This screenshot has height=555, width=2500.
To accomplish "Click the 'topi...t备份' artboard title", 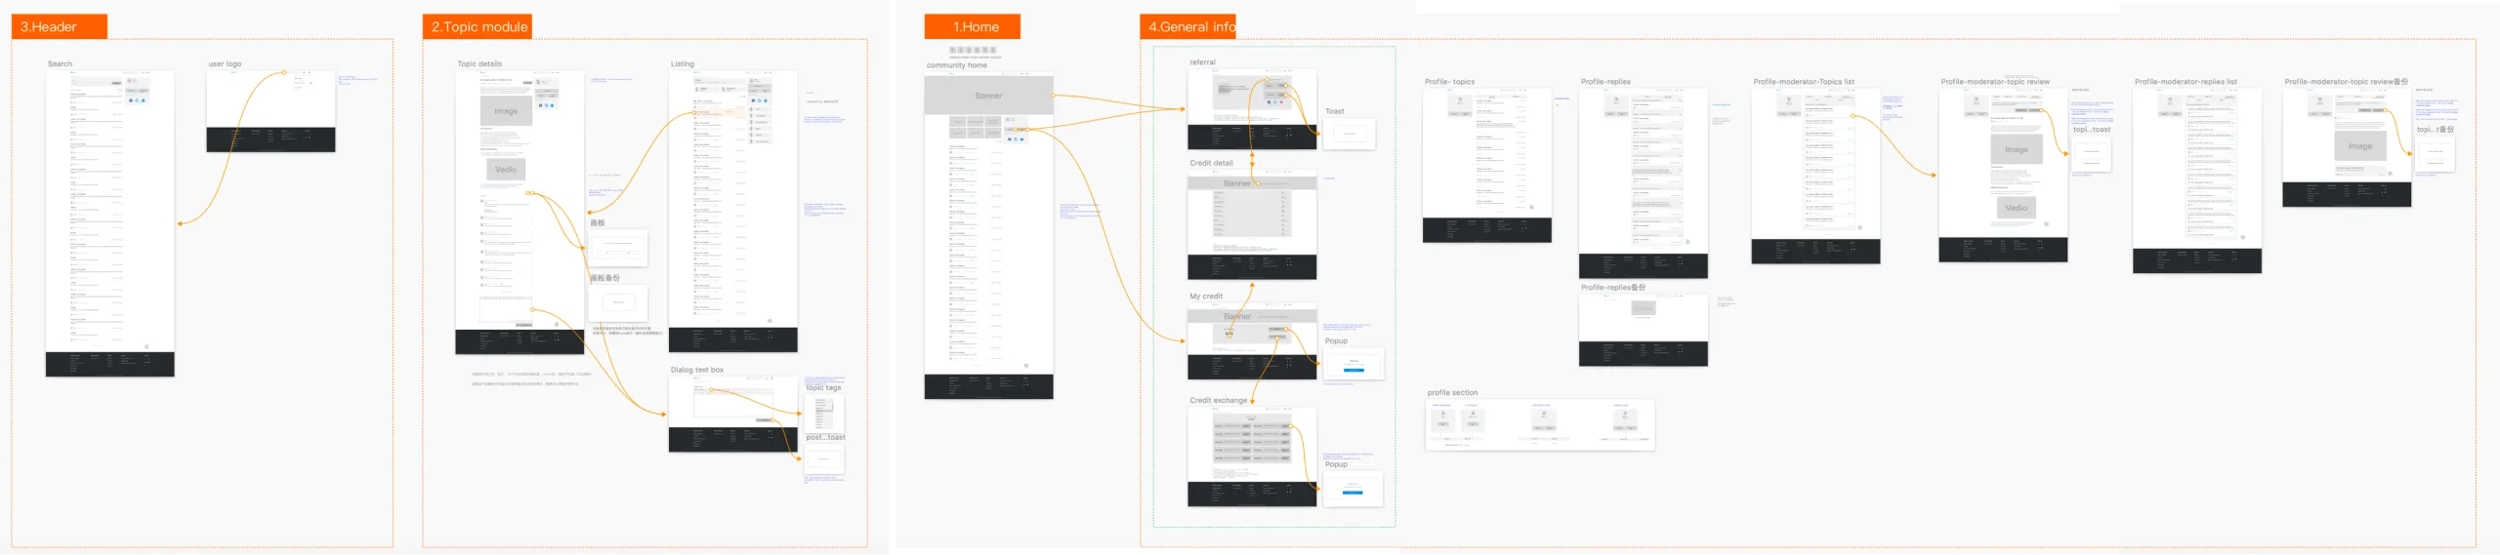I will (2435, 130).
